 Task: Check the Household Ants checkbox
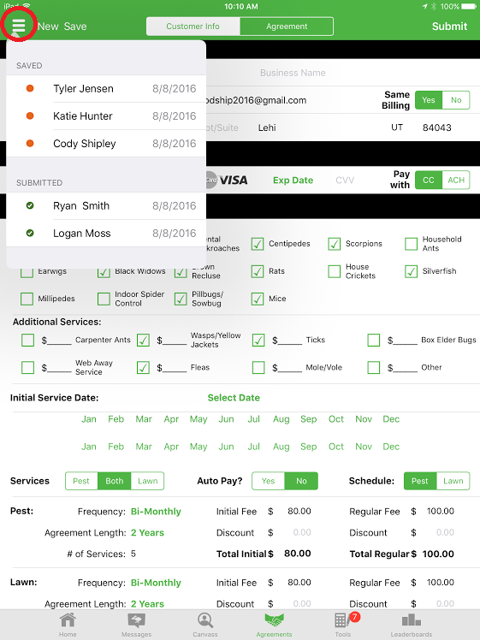[x=411, y=244]
